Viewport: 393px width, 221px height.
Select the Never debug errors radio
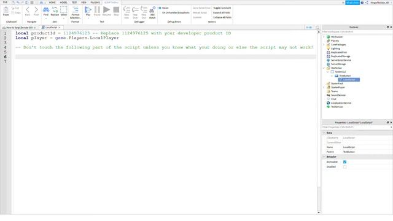tap(160, 8)
